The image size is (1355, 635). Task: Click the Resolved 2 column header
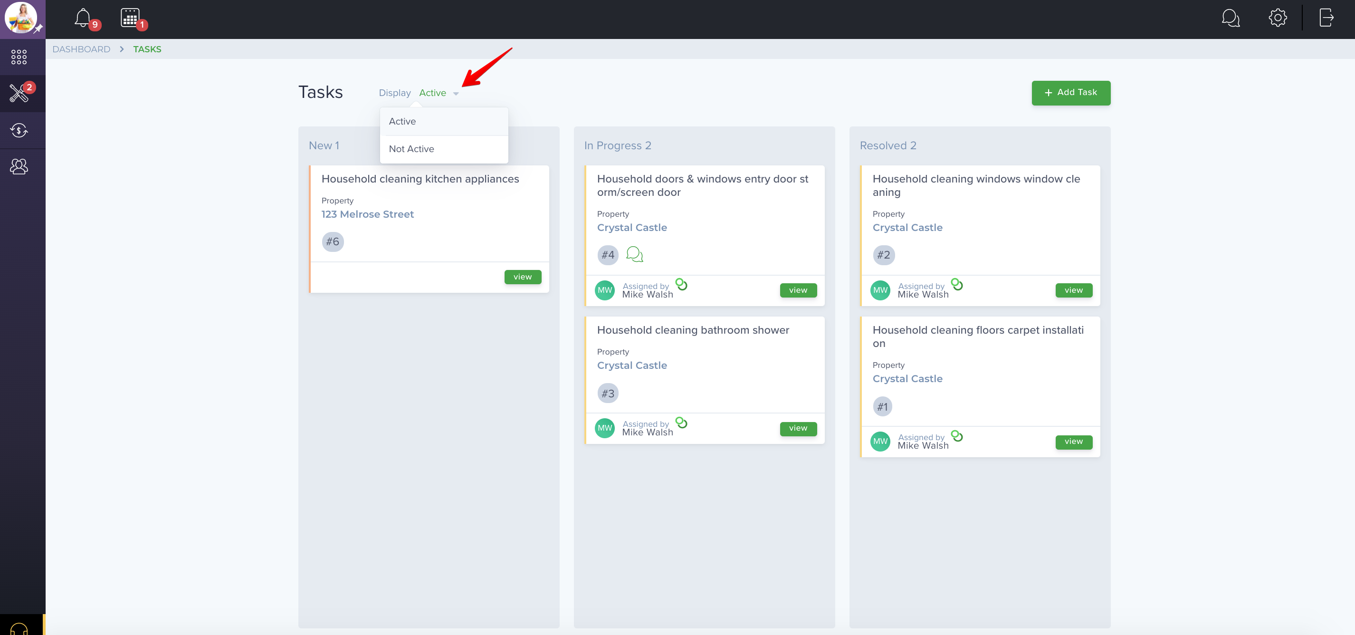[888, 146]
